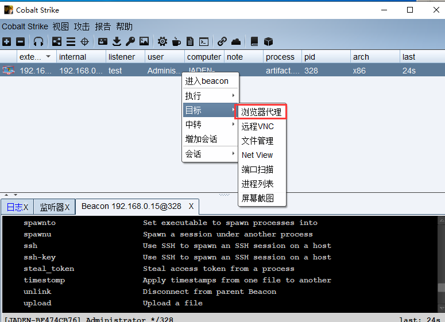
Task: Click the gear payload generator icon
Action: [162, 41]
